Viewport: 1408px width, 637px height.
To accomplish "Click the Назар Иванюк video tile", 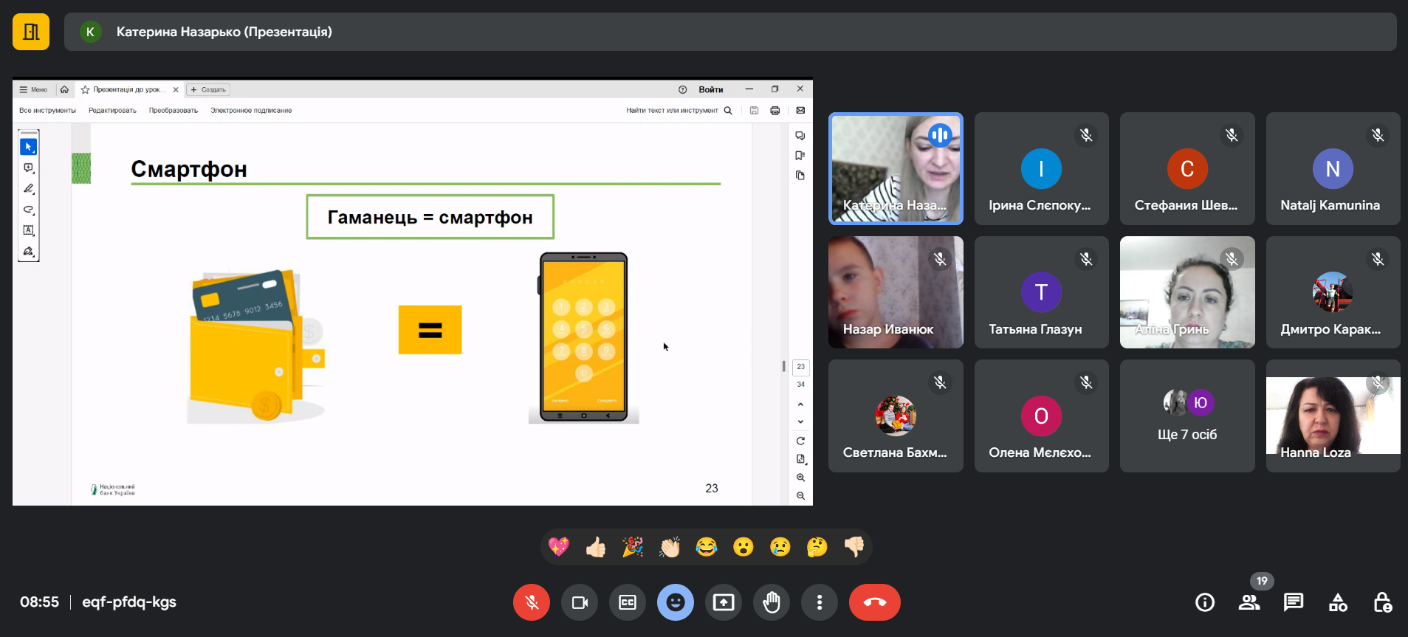I will [895, 292].
